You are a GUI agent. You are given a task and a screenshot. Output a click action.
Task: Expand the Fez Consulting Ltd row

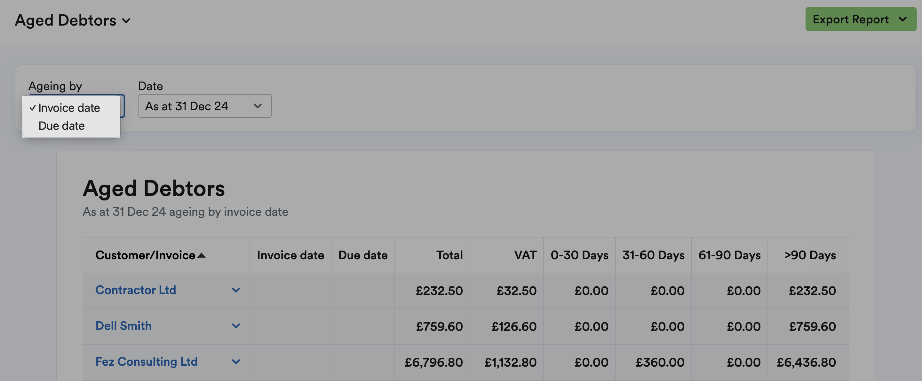pyautogui.click(x=236, y=362)
